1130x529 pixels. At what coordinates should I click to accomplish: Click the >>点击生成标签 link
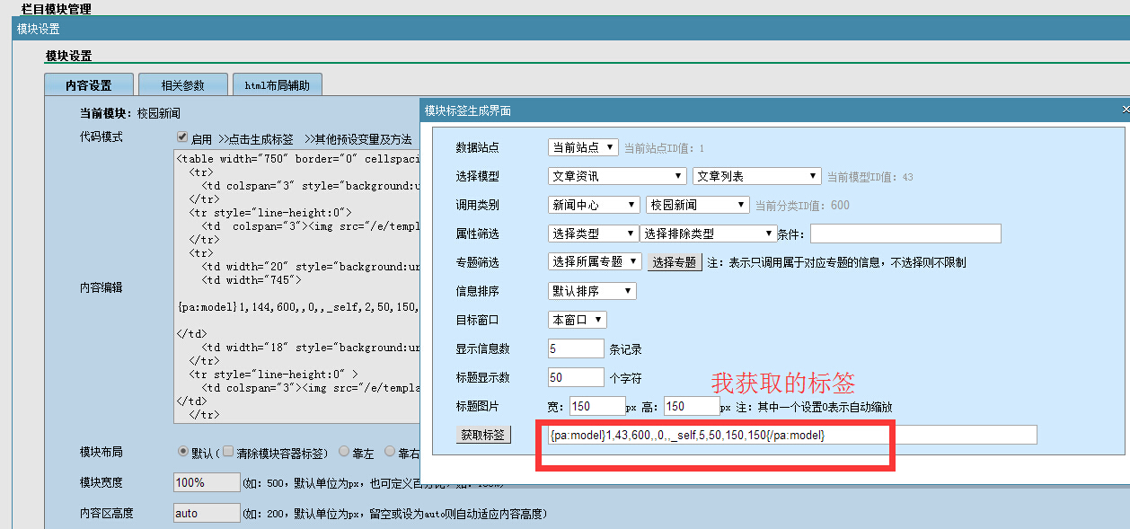[256, 139]
